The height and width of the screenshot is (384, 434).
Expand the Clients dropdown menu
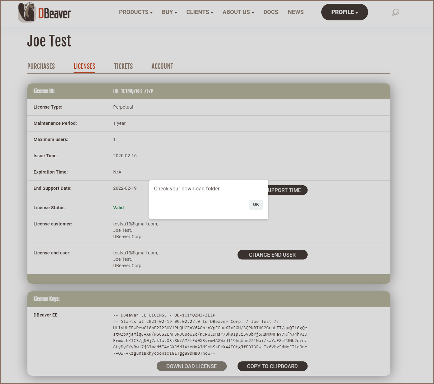(200, 12)
